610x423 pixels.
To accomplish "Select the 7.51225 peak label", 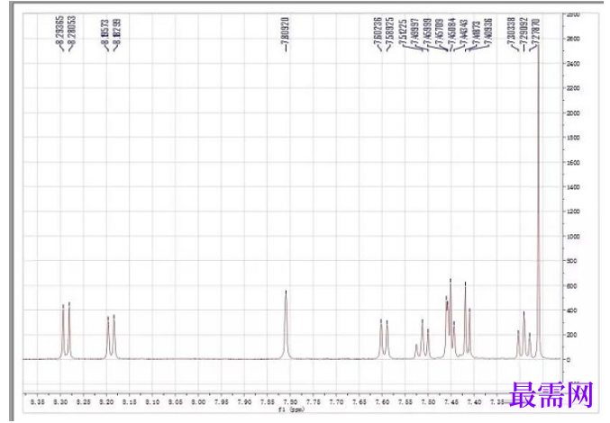I will point(403,33).
